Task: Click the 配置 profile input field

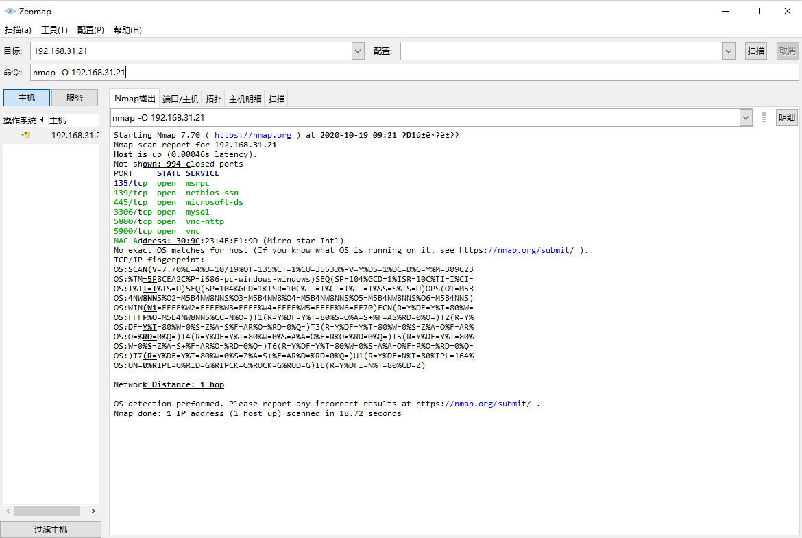Action: [561, 51]
